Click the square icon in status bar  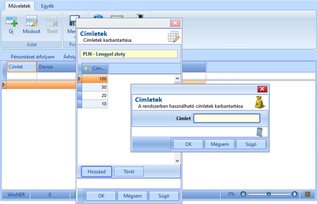point(307,194)
